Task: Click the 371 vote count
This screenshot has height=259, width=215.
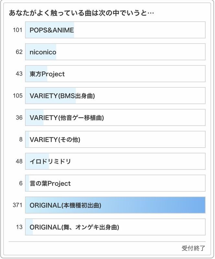Action: pos(17,205)
